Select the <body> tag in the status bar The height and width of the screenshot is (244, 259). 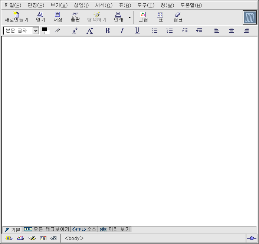[x=74, y=238]
